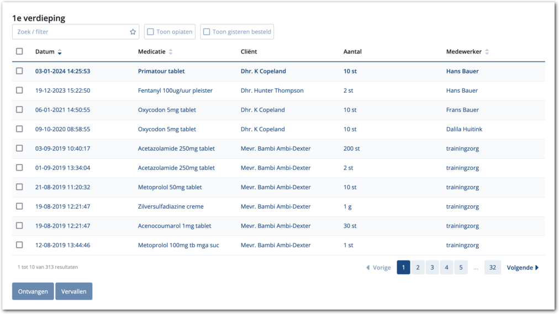559x314 pixels.
Task: Select the Primatour tablet row checkbox
Action: (x=19, y=71)
